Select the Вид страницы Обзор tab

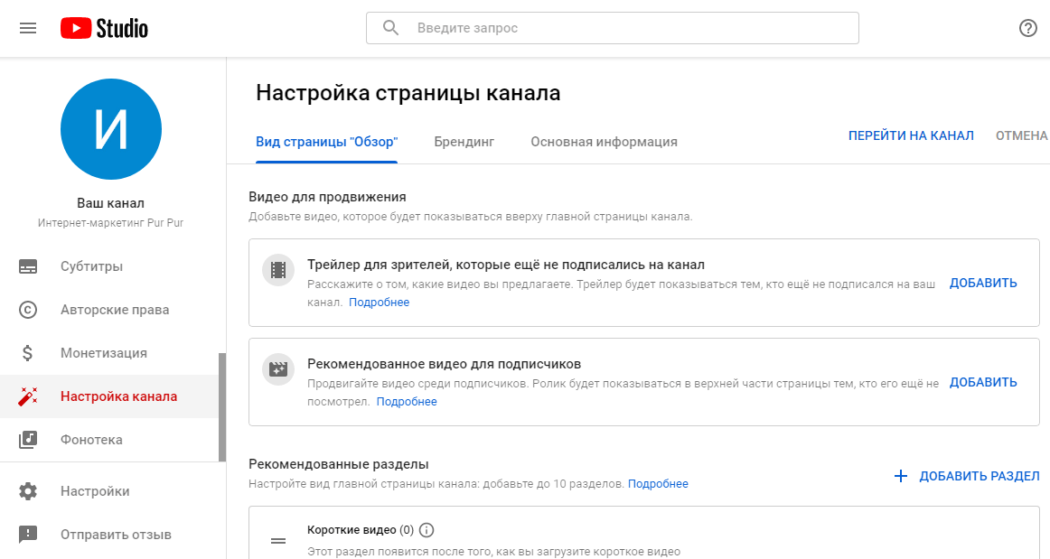(x=326, y=142)
